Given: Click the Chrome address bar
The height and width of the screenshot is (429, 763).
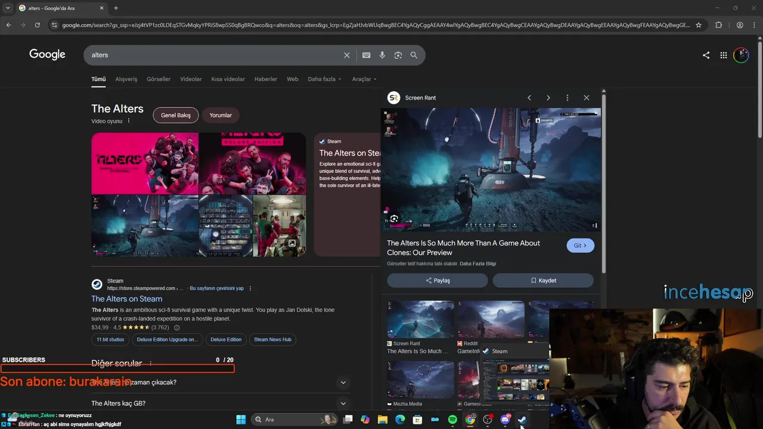Looking at the screenshot, I should 376,25.
